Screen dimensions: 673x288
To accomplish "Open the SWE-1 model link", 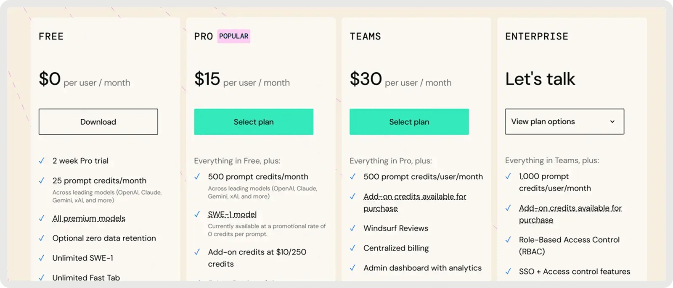I will 232,214.
